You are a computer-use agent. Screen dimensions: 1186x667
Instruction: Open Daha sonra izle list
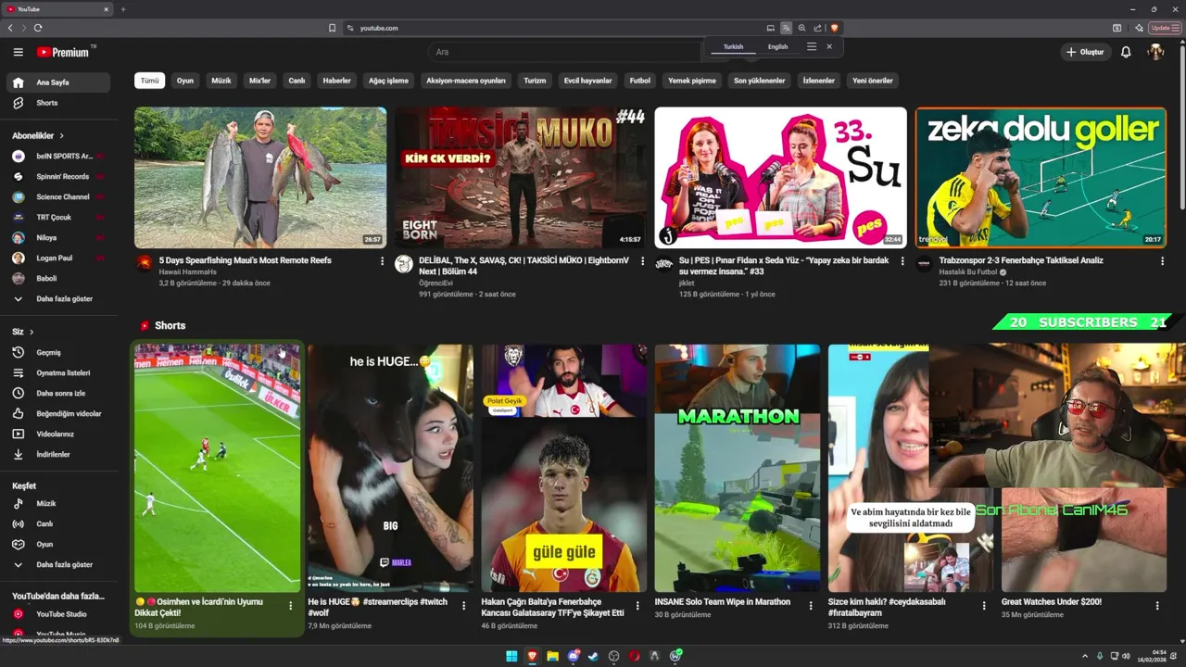tap(58, 393)
